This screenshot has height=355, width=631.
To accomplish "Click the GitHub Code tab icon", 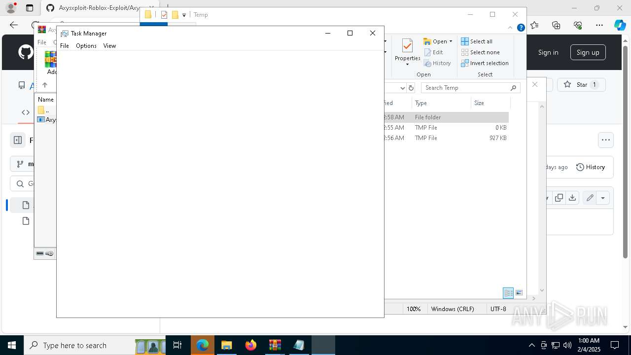I will click(26, 112).
